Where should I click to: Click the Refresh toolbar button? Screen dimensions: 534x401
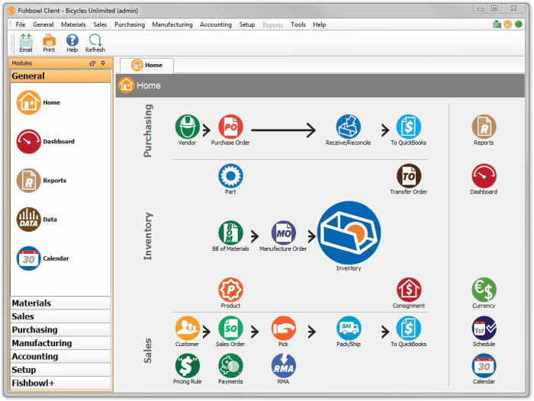click(x=95, y=43)
